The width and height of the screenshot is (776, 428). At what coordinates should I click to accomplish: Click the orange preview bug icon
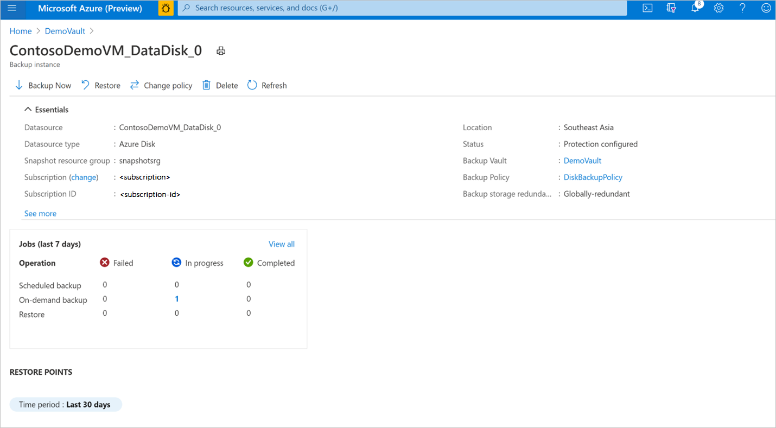(x=166, y=8)
